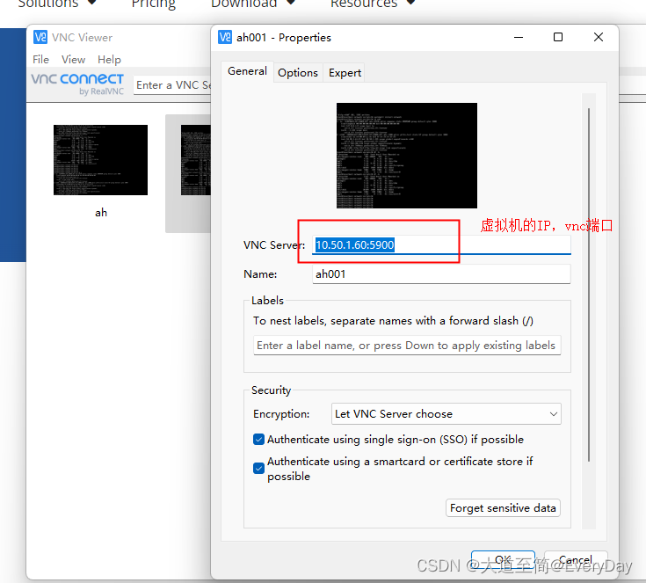
Task: Click the Name field containing ah001
Action: pyautogui.click(x=441, y=274)
